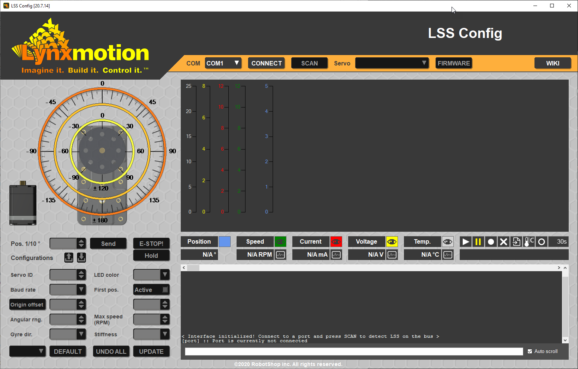Click the First pos. value stepper
578x369 pixels.
point(151,304)
